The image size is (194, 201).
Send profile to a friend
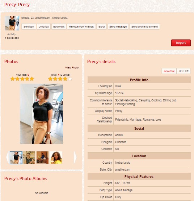click(x=144, y=26)
